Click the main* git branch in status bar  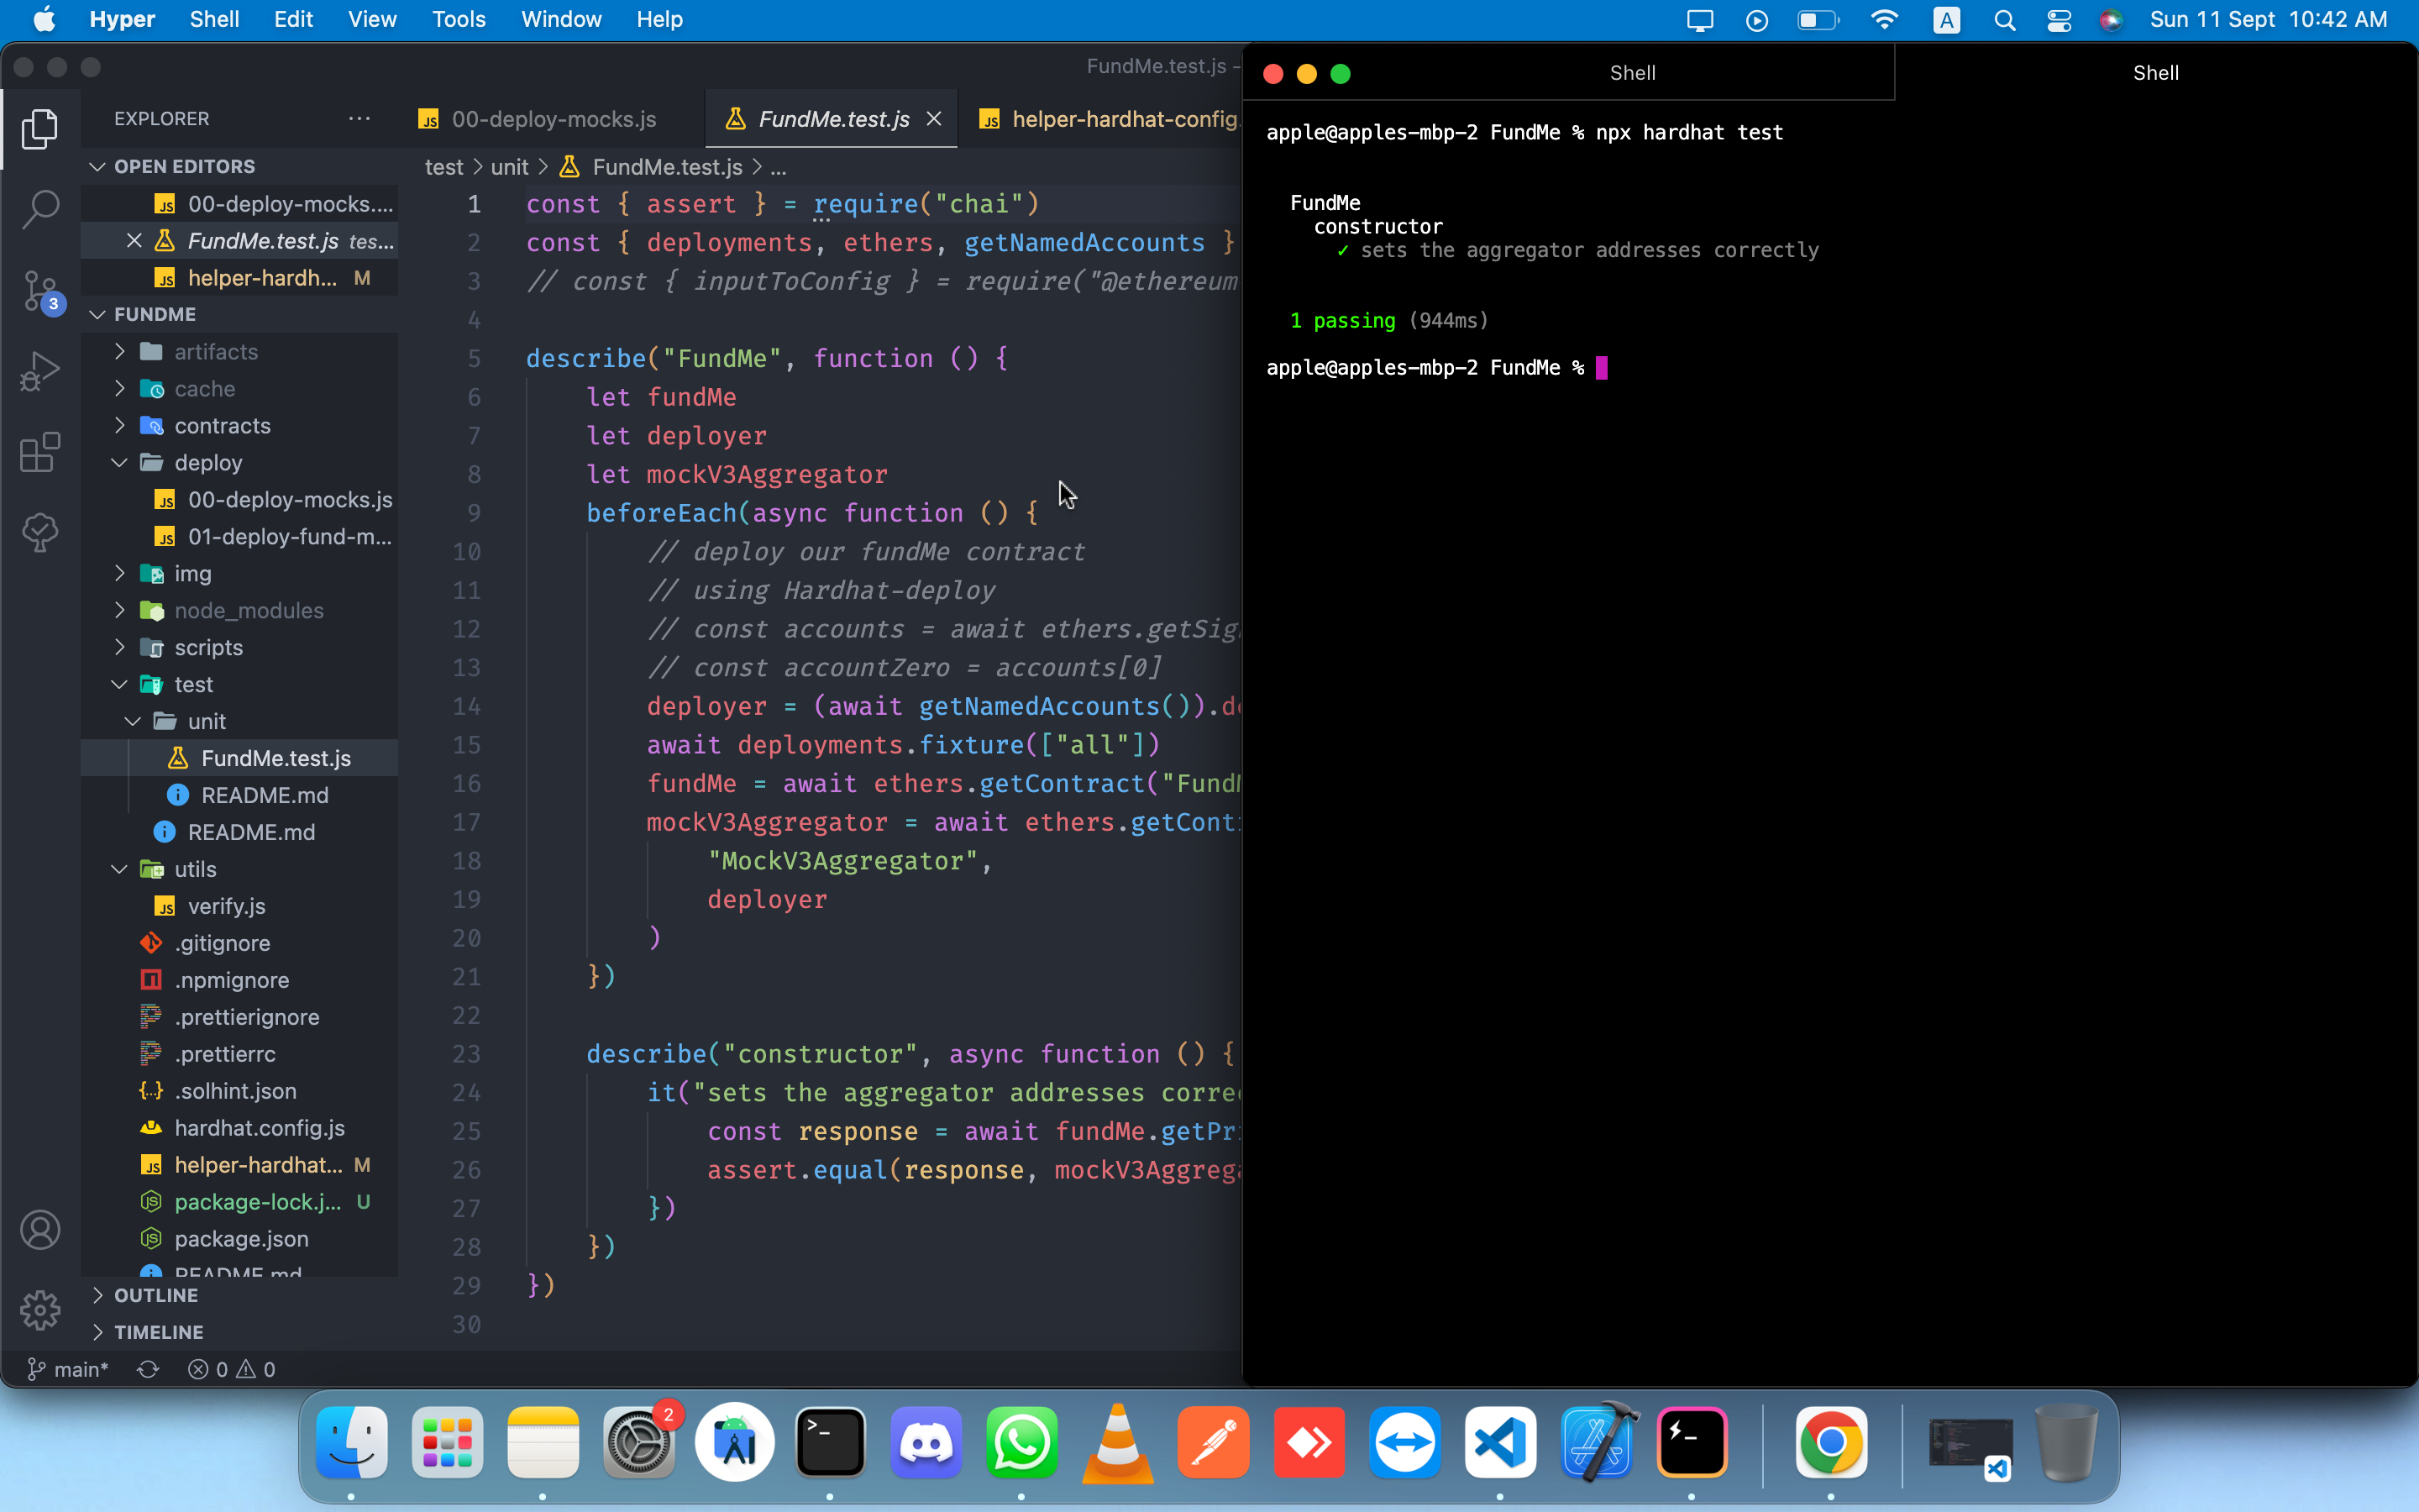pos(68,1369)
